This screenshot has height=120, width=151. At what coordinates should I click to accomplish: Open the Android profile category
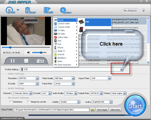coord(66,54)
